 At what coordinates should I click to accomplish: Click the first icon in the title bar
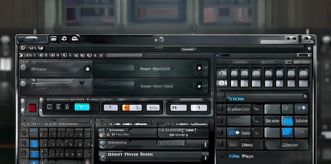click(x=54, y=39)
